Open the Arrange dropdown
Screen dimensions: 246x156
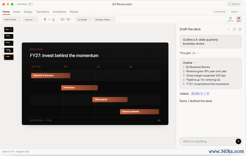84,19
